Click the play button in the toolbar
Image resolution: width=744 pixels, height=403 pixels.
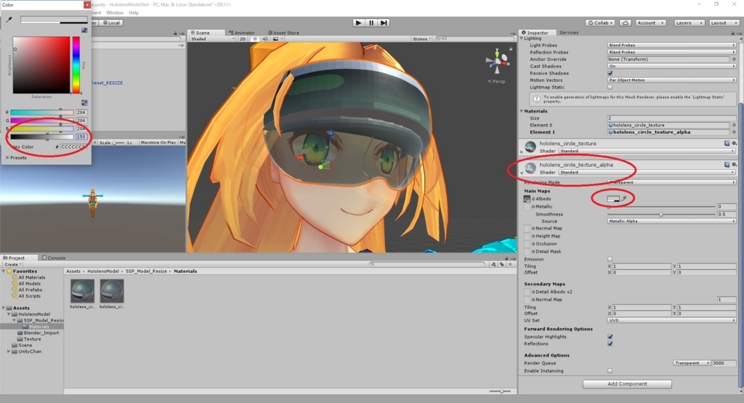click(x=358, y=23)
